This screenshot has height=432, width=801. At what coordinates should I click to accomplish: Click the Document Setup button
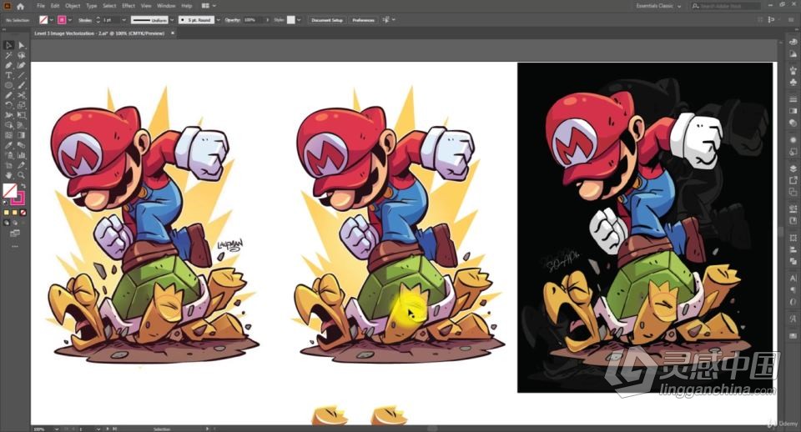coord(327,20)
